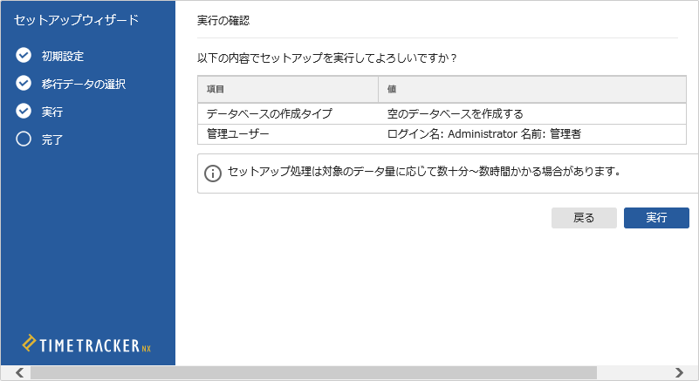Image resolution: width=699 pixels, height=381 pixels.
Task: Click the horizontal scrollbar thumb
Action: (x=314, y=372)
